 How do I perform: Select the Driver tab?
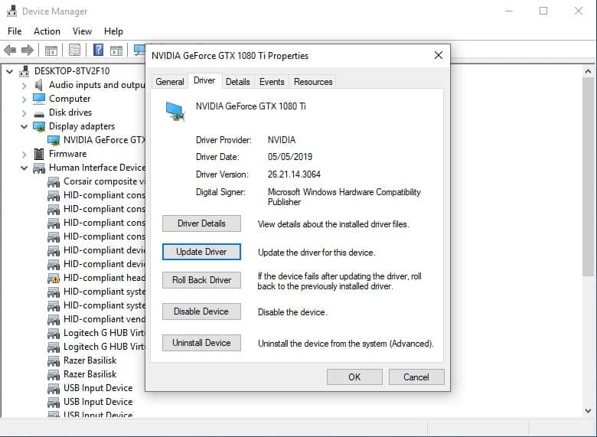[204, 80]
